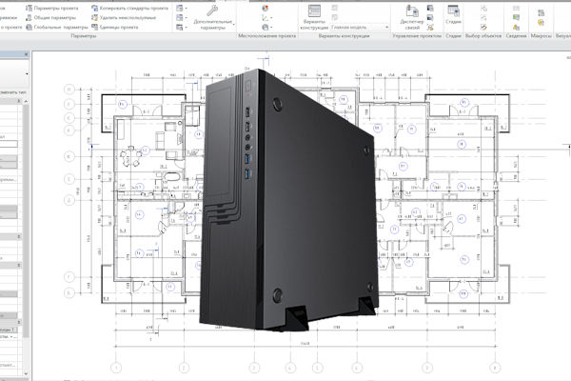Open type selector dropdown in properties palette
Image resolution: width=571 pixels, height=381 pixels.
pos(27,74)
